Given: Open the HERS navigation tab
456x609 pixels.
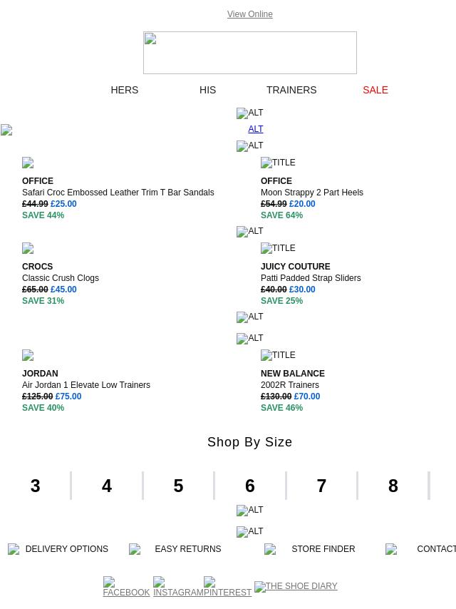Looking at the screenshot, I should pyautogui.click(x=125, y=90).
